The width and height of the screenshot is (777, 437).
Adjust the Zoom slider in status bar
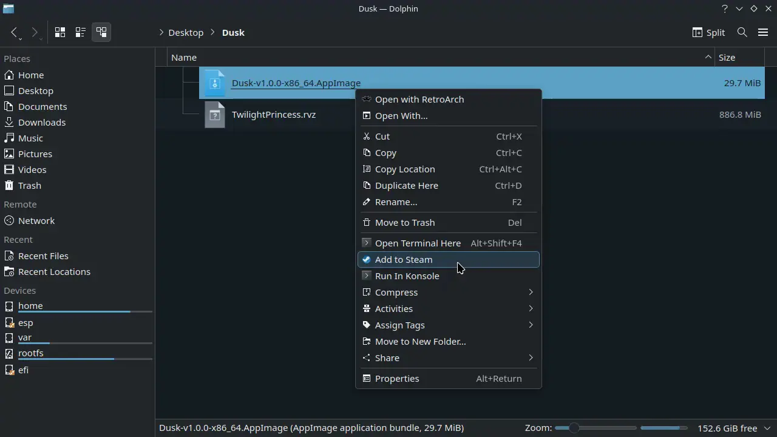click(x=595, y=428)
